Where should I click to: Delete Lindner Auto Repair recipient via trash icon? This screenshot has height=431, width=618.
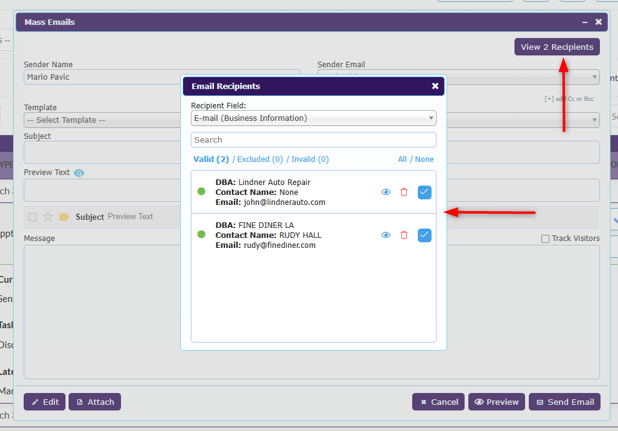click(404, 192)
